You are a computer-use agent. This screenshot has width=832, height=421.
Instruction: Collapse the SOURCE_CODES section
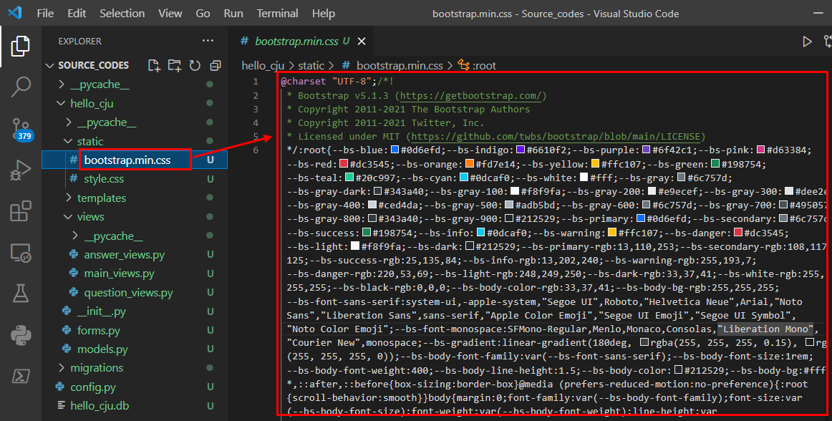50,65
